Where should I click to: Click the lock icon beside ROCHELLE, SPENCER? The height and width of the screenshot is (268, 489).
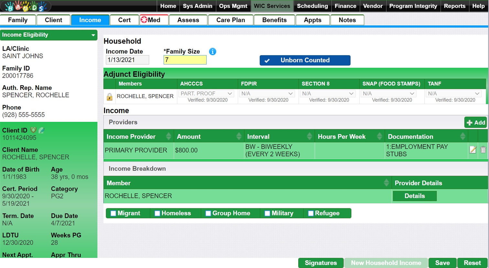(x=109, y=97)
